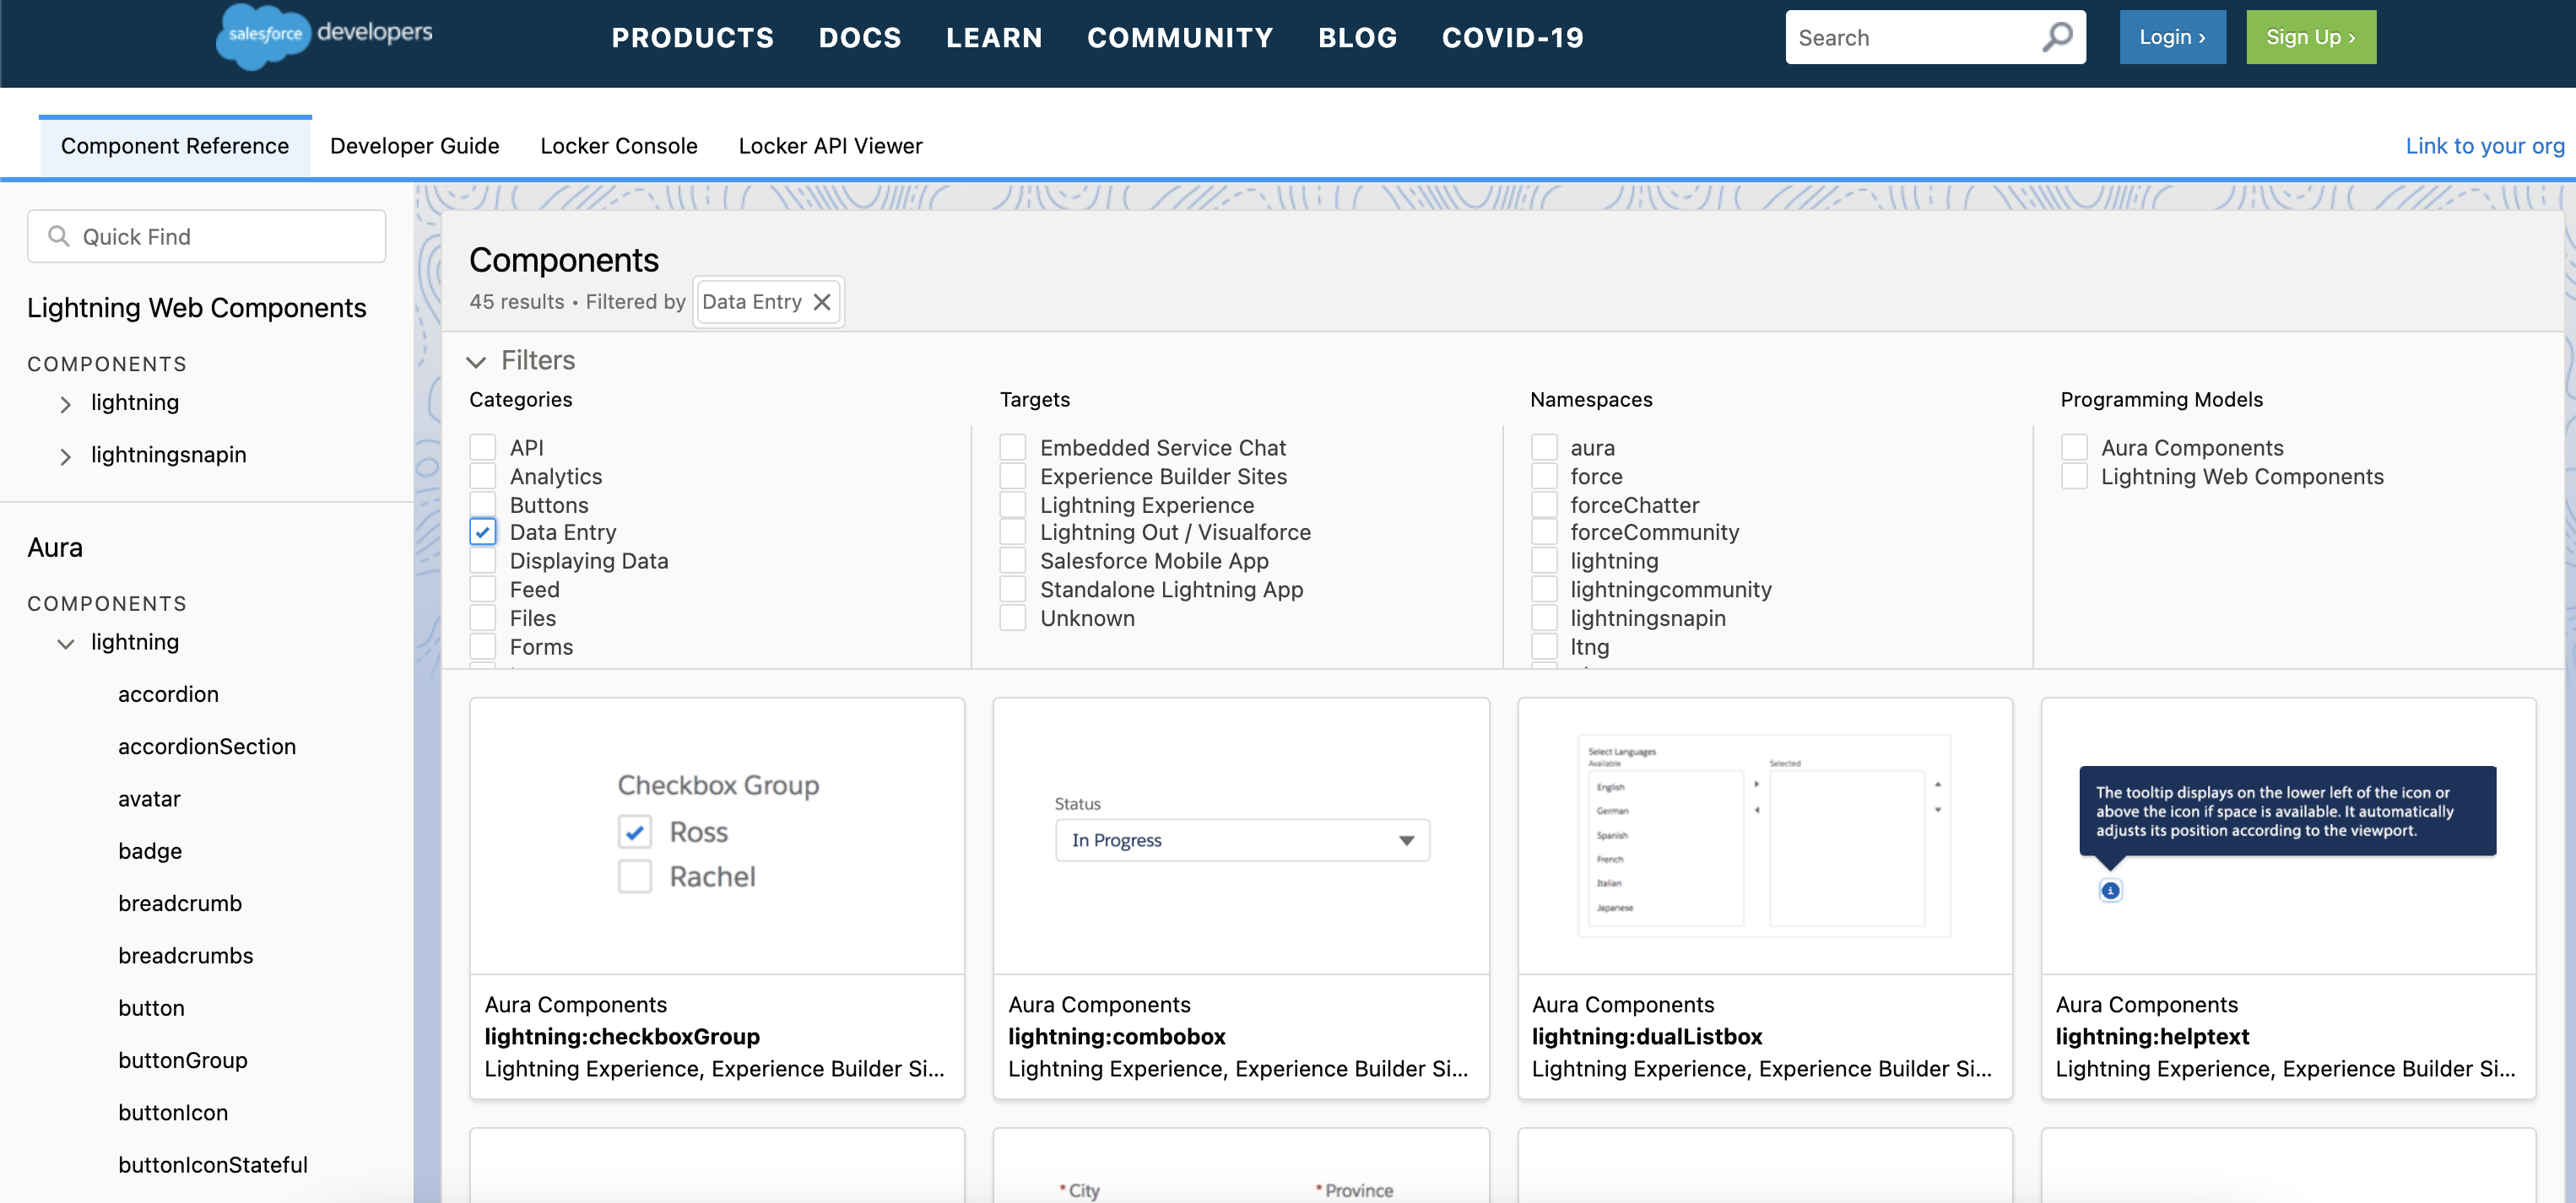Check Experience Builder Sites target
This screenshot has width=2576, height=1203.
pos(1013,477)
